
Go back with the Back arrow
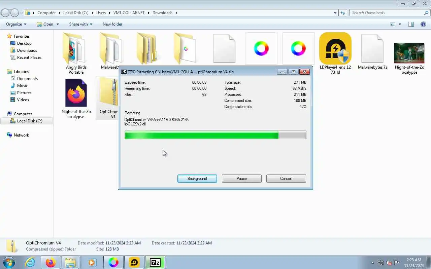5,13
